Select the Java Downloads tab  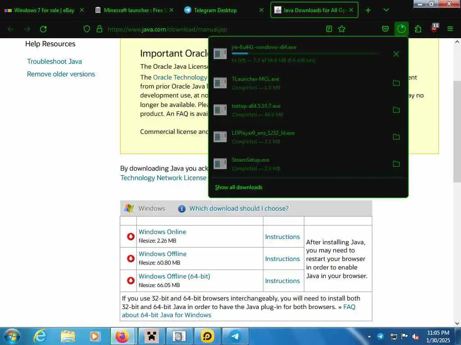(314, 10)
